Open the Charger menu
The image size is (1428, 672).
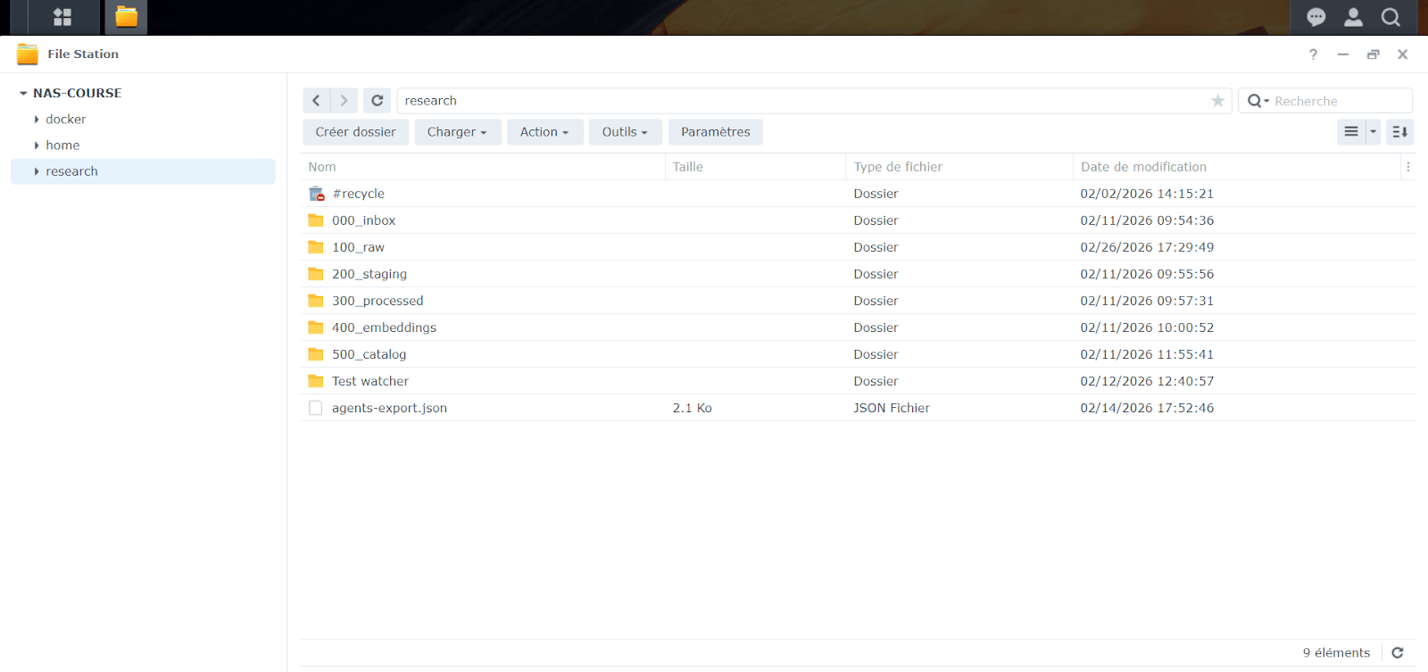click(457, 132)
